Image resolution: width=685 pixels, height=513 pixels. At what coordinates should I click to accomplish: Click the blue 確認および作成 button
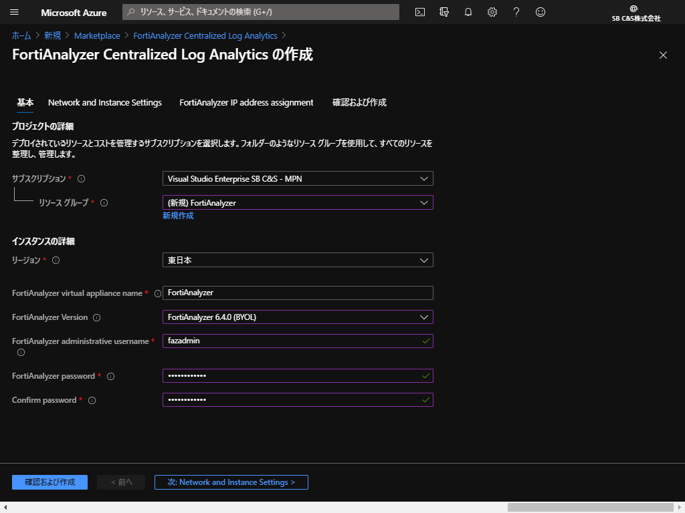pos(50,482)
